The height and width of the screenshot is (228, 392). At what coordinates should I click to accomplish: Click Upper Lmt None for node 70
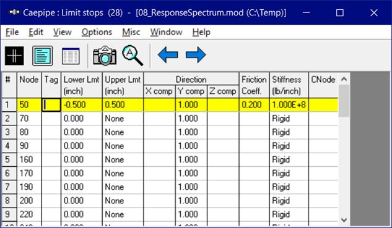click(x=123, y=119)
